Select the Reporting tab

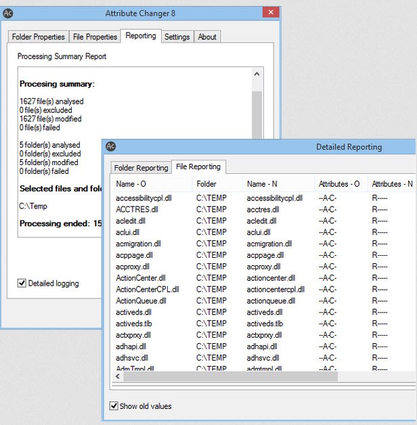coord(141,36)
